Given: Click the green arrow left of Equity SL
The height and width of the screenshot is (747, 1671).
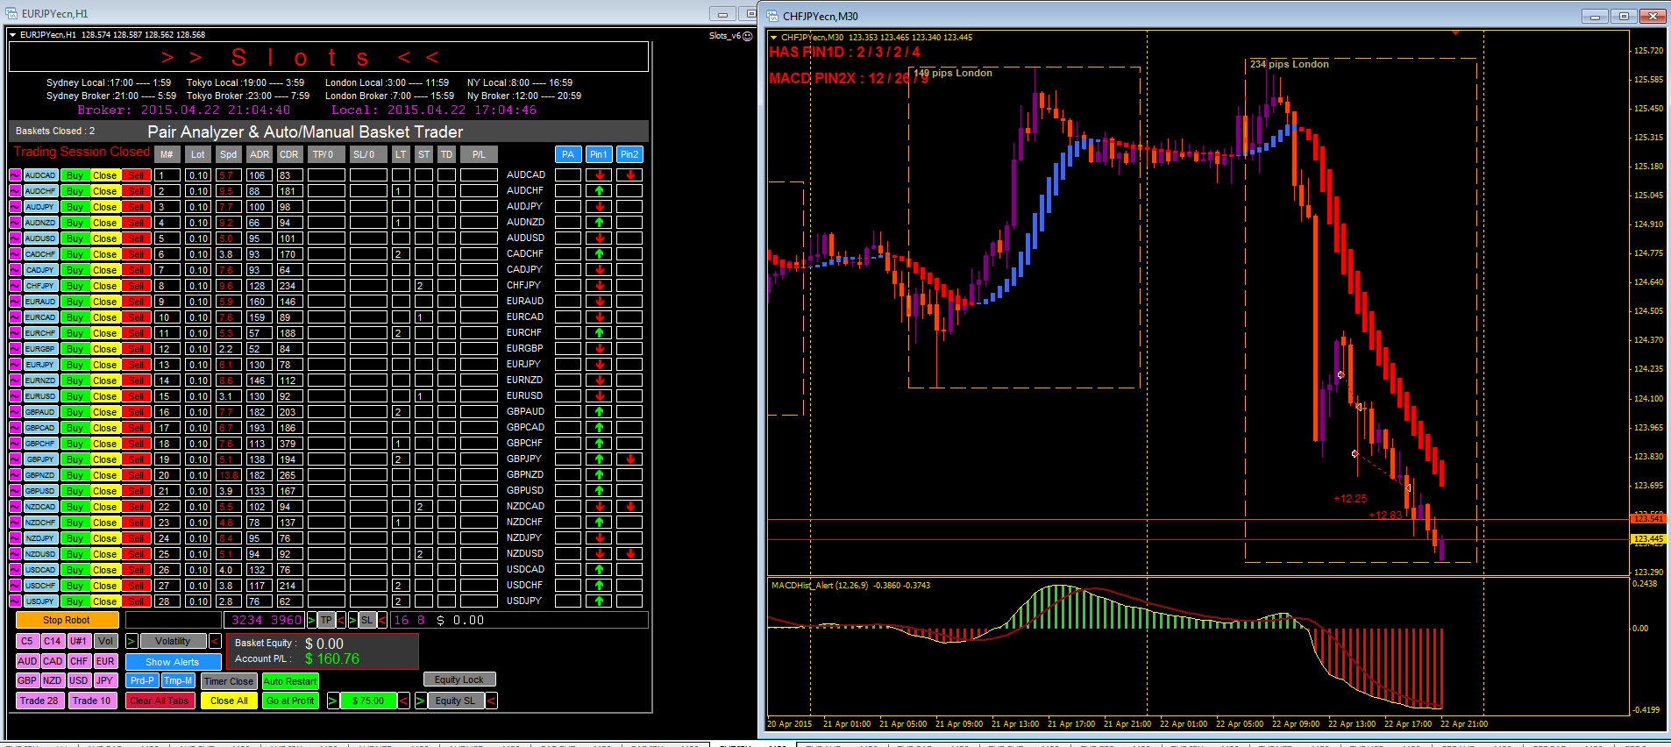Looking at the screenshot, I should [421, 701].
